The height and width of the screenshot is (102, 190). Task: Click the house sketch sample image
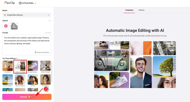tap(119, 45)
